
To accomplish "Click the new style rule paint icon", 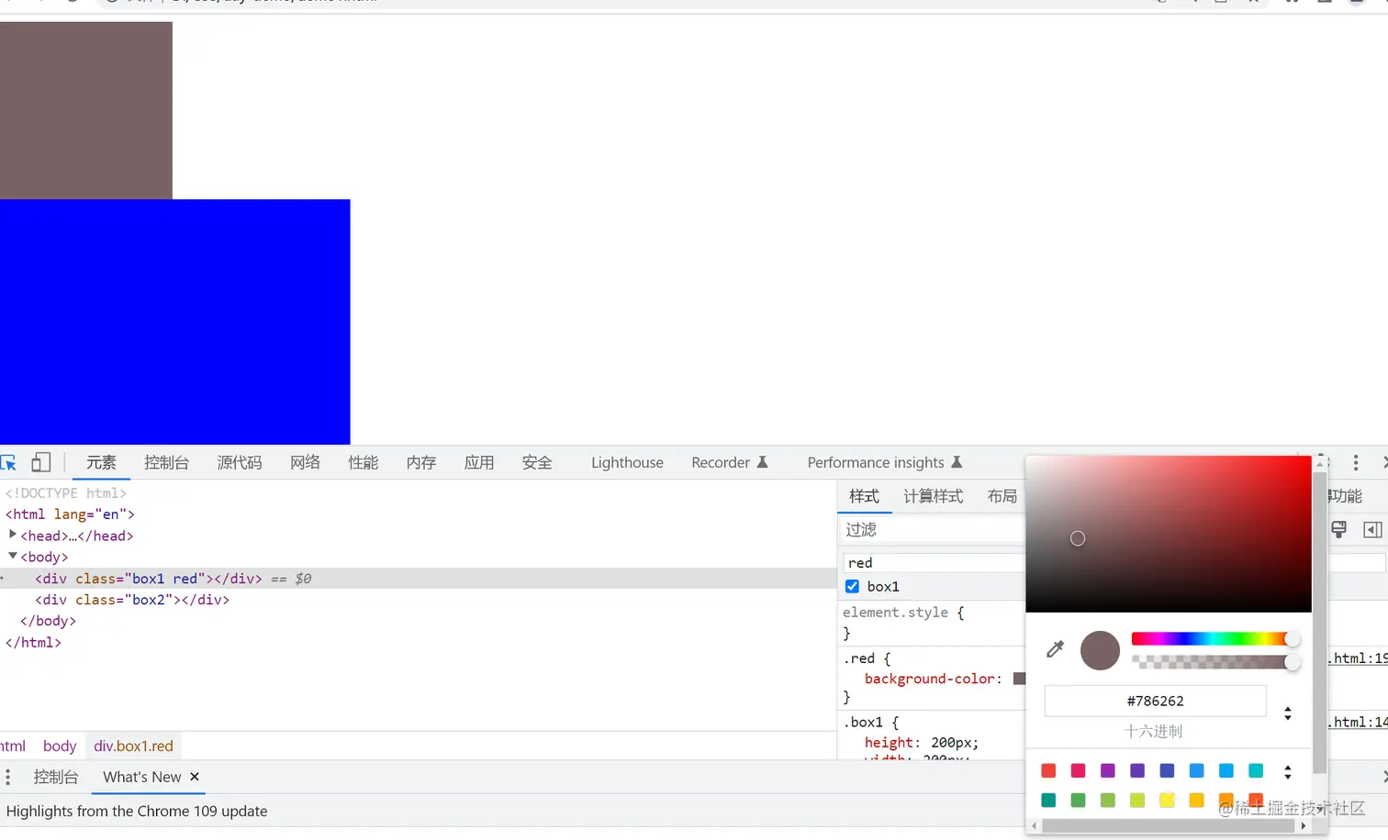I will (x=1339, y=529).
